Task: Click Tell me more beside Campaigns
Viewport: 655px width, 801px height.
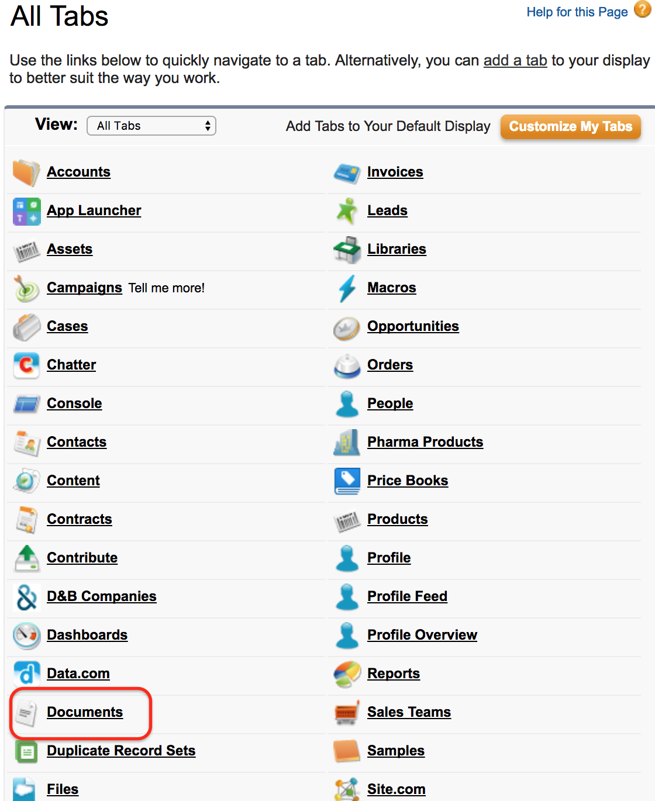Action: click(167, 288)
